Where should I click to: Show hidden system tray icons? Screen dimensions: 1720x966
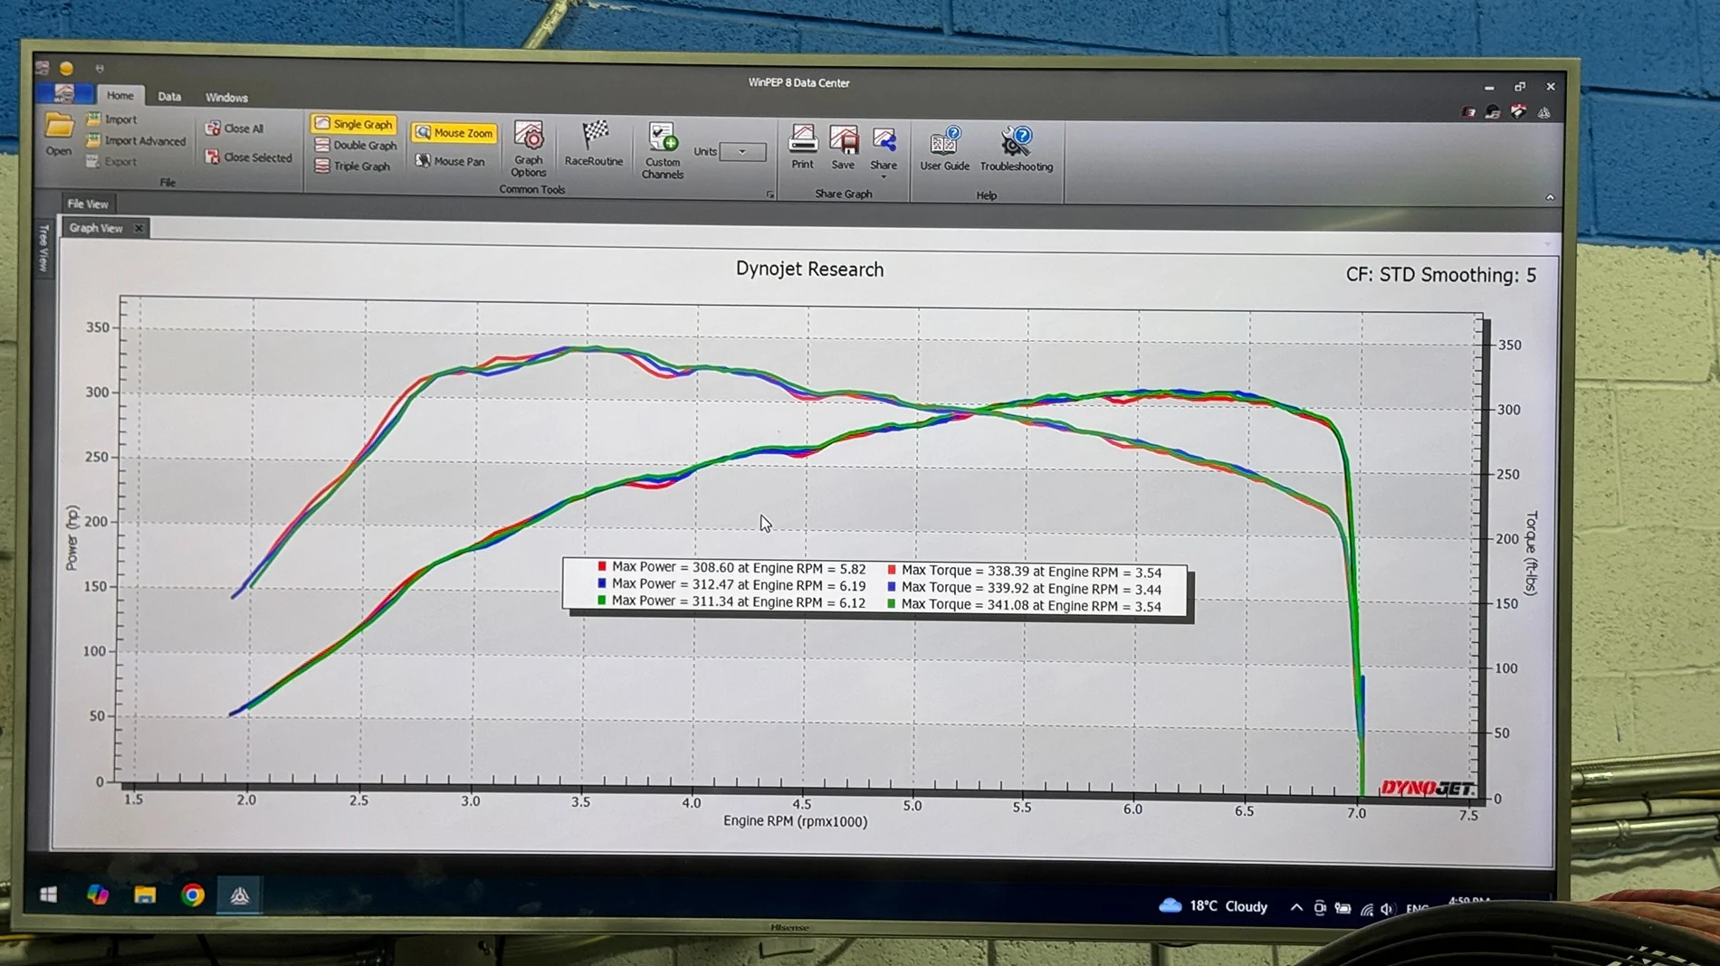[1296, 907]
